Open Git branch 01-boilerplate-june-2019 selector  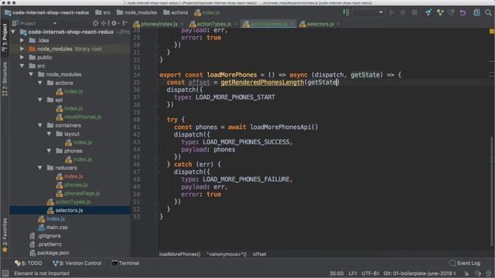click(420, 273)
